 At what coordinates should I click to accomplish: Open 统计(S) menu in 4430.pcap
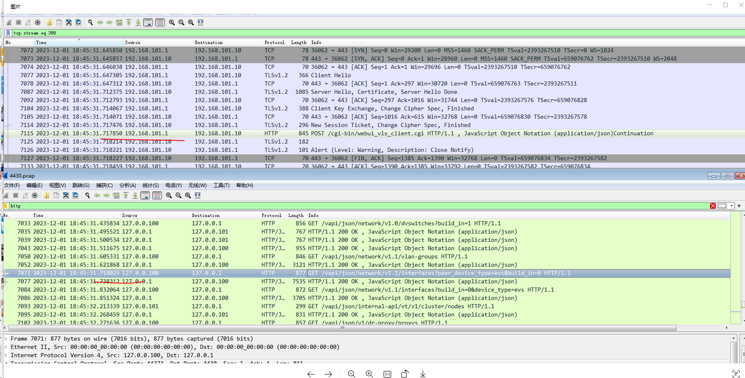pos(151,185)
